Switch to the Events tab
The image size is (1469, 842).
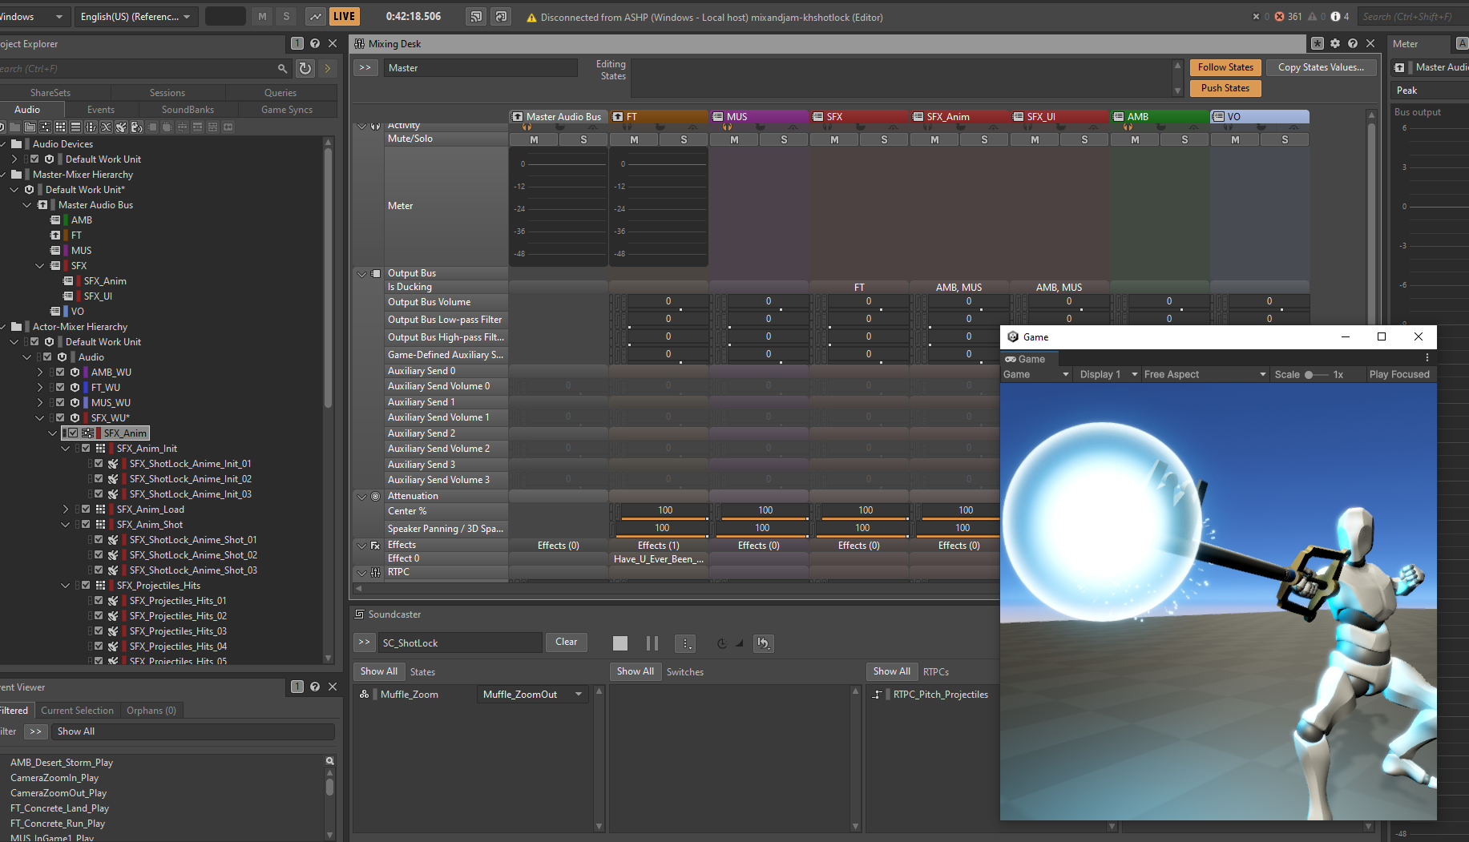coord(100,110)
